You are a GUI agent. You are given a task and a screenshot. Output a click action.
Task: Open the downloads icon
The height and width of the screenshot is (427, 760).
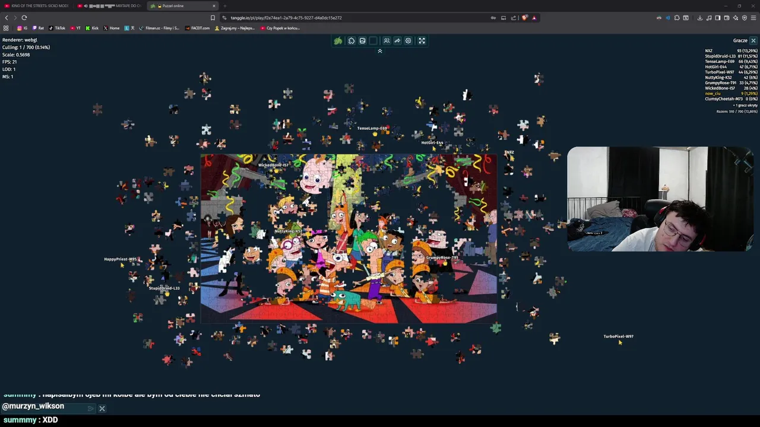(x=700, y=18)
